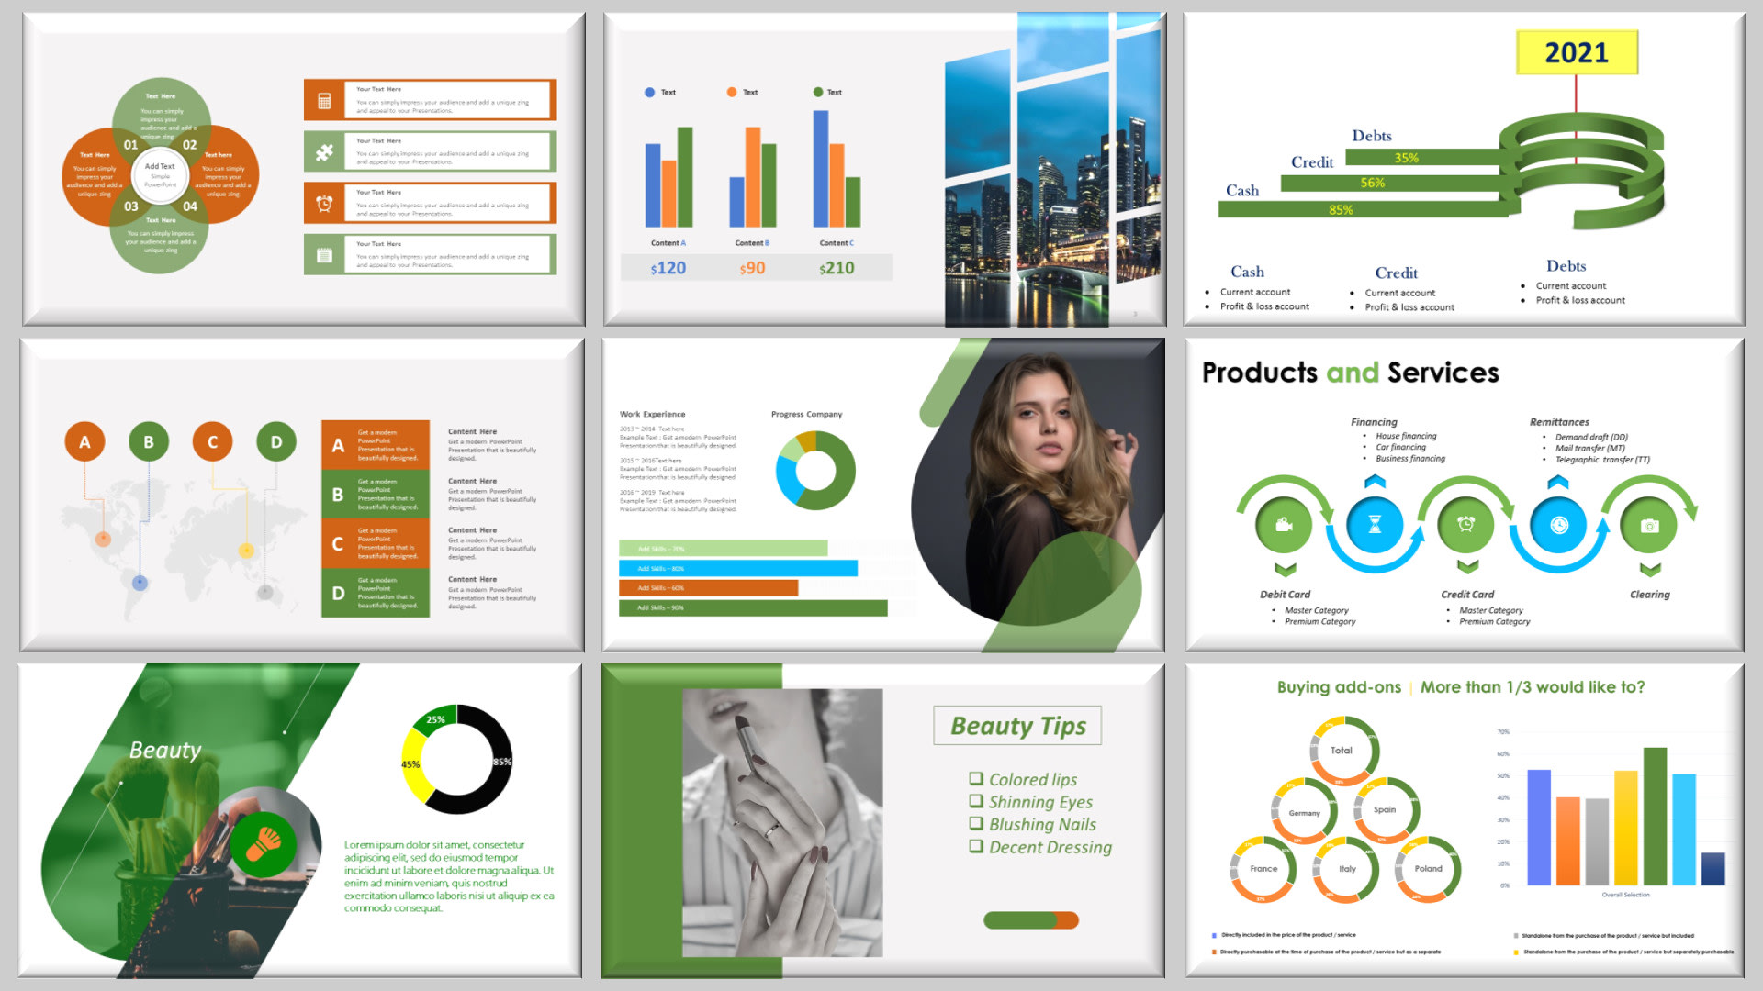Check the Blushing Nails checkbox

point(976,823)
